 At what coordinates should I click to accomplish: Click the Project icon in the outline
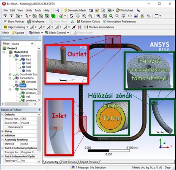(4, 48)
